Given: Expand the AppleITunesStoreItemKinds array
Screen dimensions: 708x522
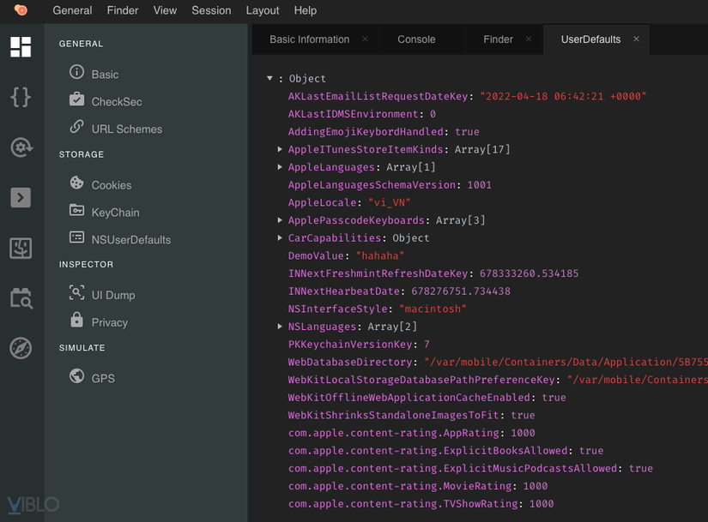Looking at the screenshot, I should click(281, 149).
